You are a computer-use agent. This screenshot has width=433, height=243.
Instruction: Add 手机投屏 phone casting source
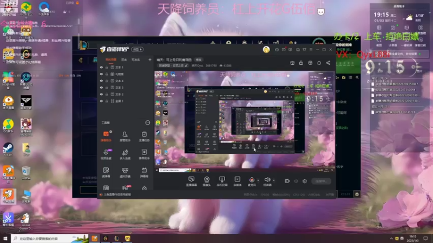[222, 181]
